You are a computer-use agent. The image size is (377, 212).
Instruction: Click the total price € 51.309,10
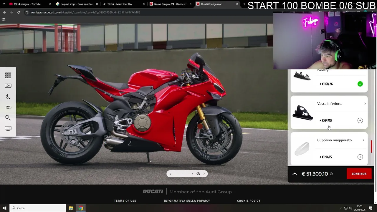click(315, 174)
